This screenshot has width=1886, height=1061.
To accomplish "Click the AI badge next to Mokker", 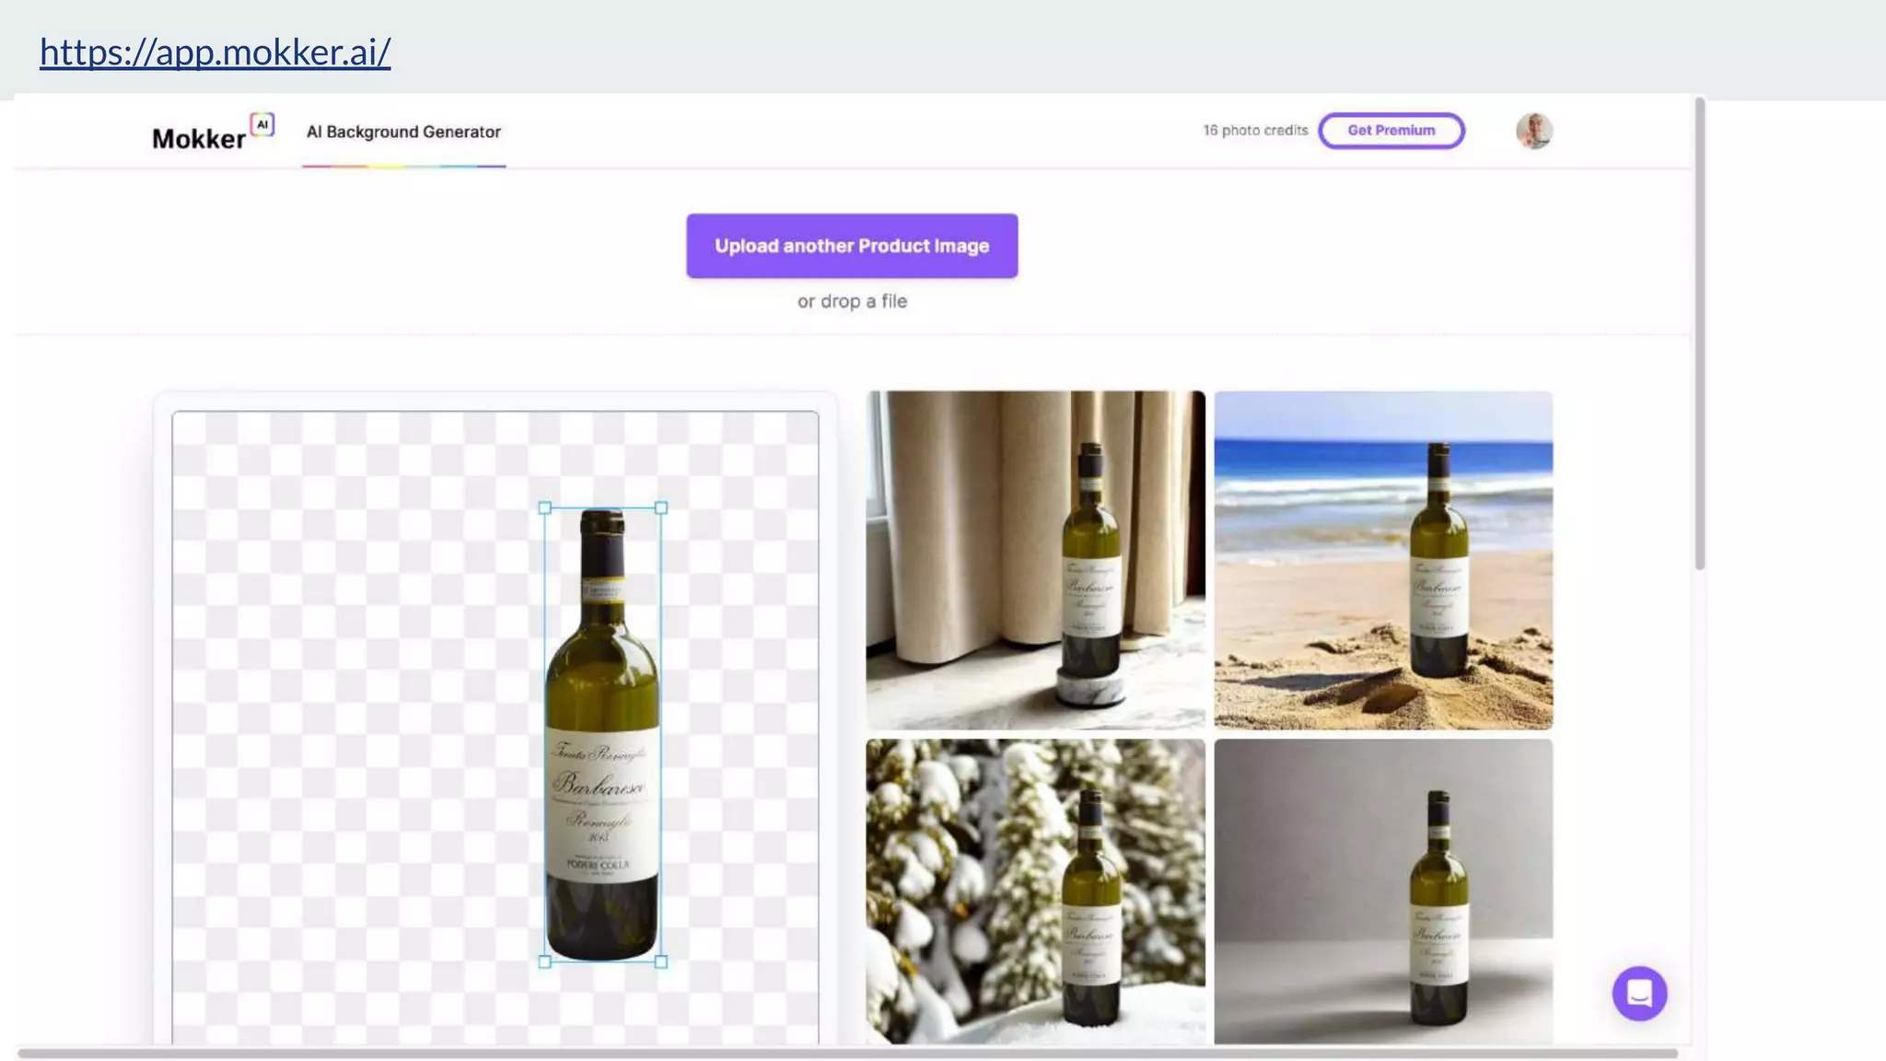I will 262,124.
